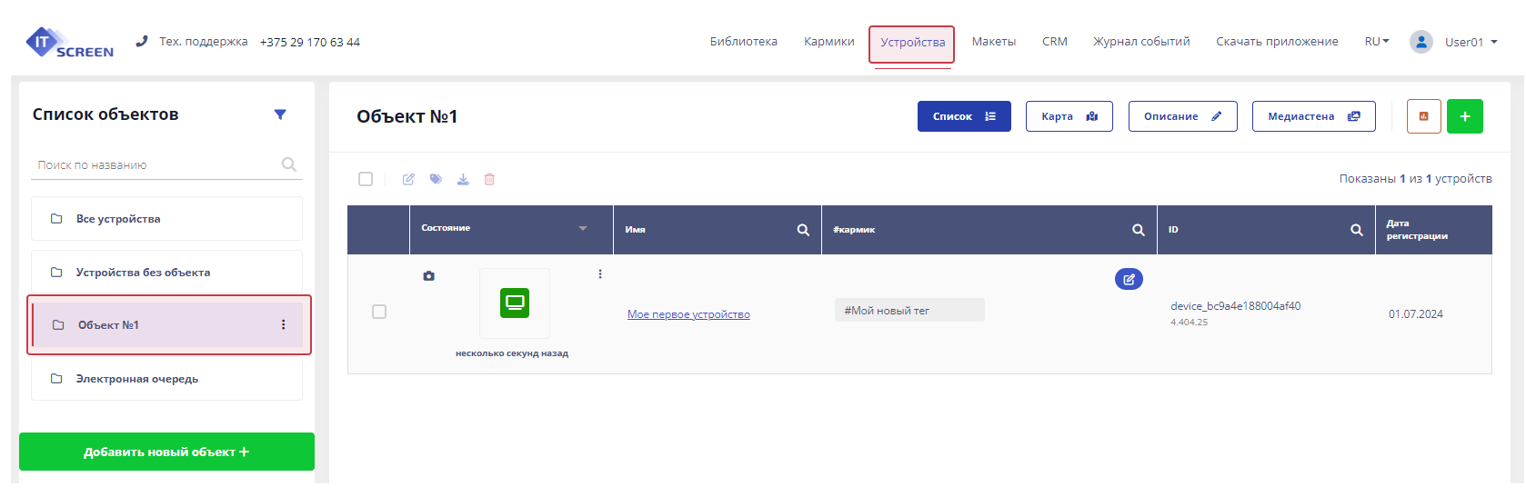
Task: Click the red trash delete icon
Action: [x=489, y=179]
